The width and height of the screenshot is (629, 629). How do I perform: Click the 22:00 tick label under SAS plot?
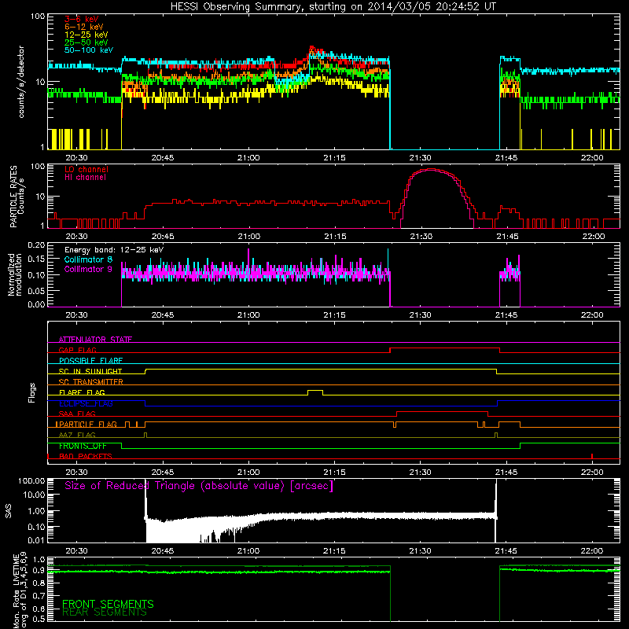coord(592,551)
